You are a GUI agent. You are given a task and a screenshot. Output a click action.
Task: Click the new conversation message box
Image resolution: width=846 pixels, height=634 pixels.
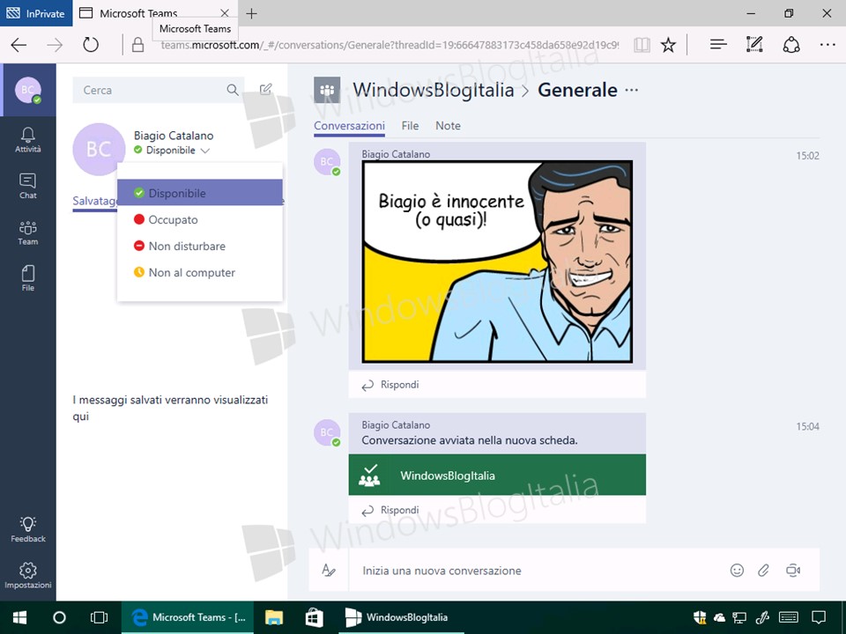[x=539, y=571]
